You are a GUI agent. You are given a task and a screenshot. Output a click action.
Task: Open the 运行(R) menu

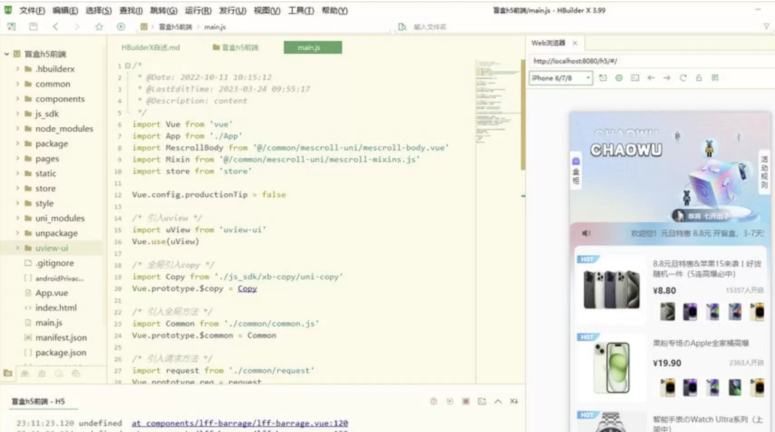(x=198, y=10)
